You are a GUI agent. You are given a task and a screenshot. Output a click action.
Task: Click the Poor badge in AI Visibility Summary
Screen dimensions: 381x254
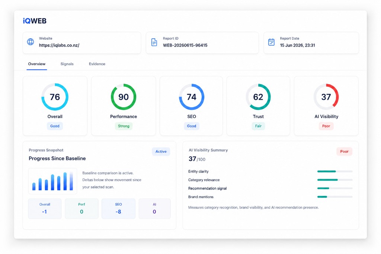[x=344, y=151]
